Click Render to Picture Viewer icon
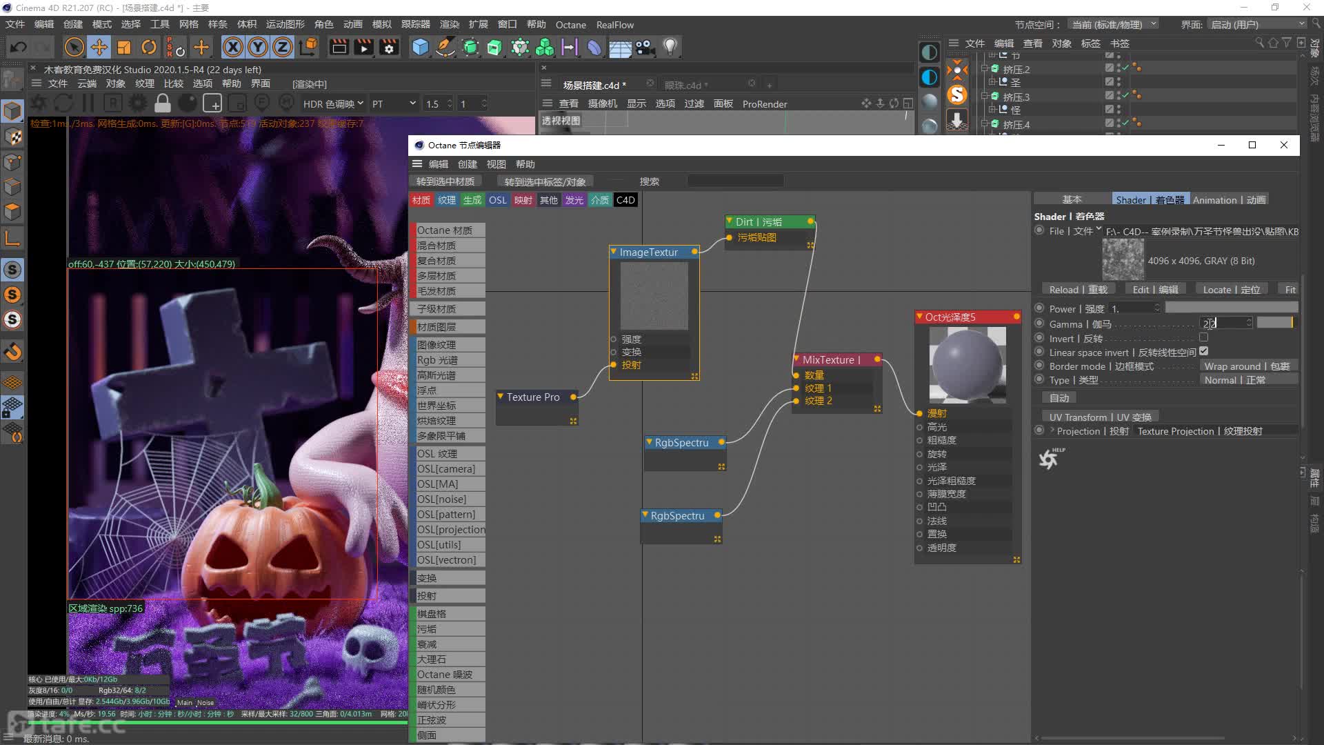The width and height of the screenshot is (1324, 745). tap(363, 47)
